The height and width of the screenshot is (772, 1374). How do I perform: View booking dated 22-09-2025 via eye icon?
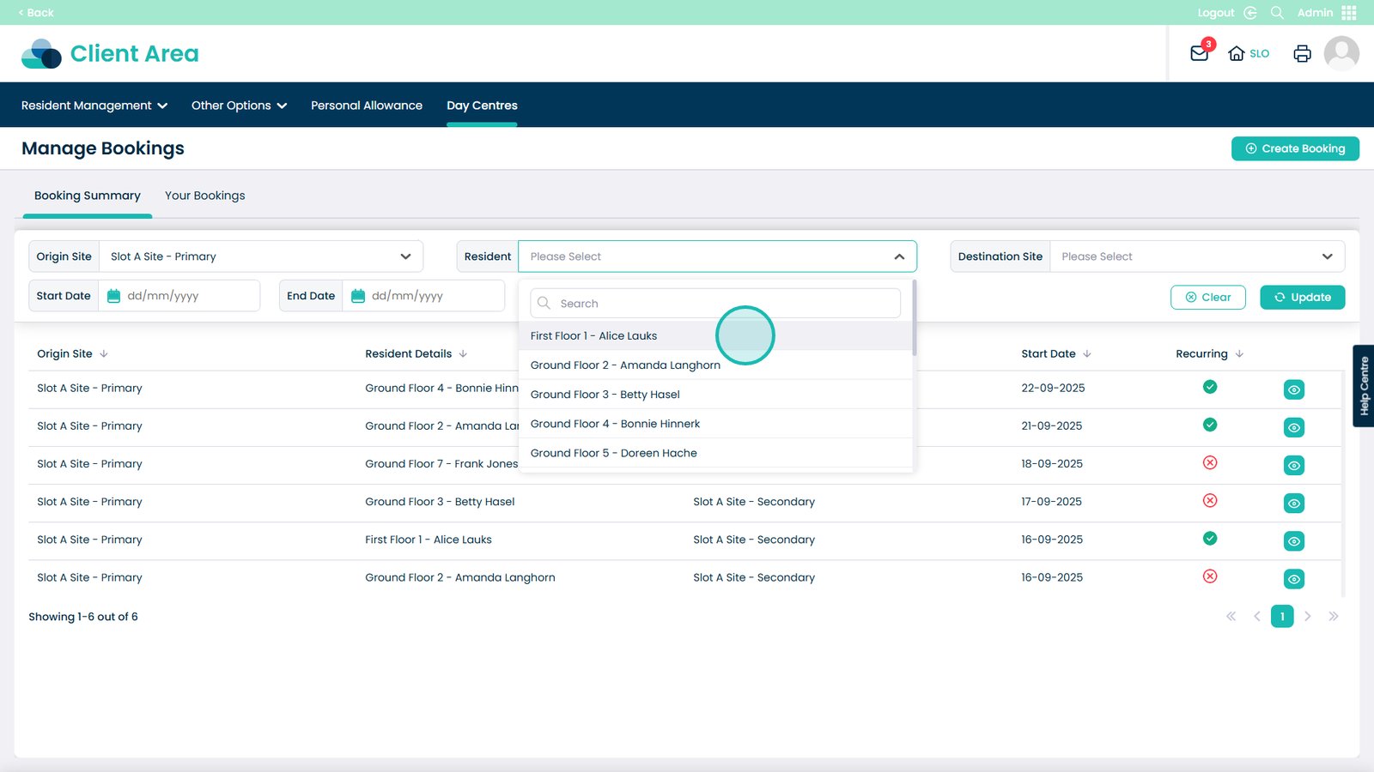1293,389
